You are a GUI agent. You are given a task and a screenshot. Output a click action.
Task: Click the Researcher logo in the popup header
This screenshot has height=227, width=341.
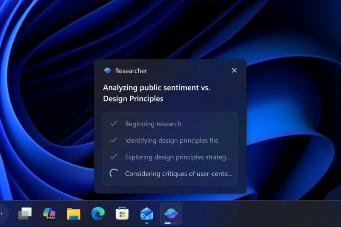click(108, 70)
